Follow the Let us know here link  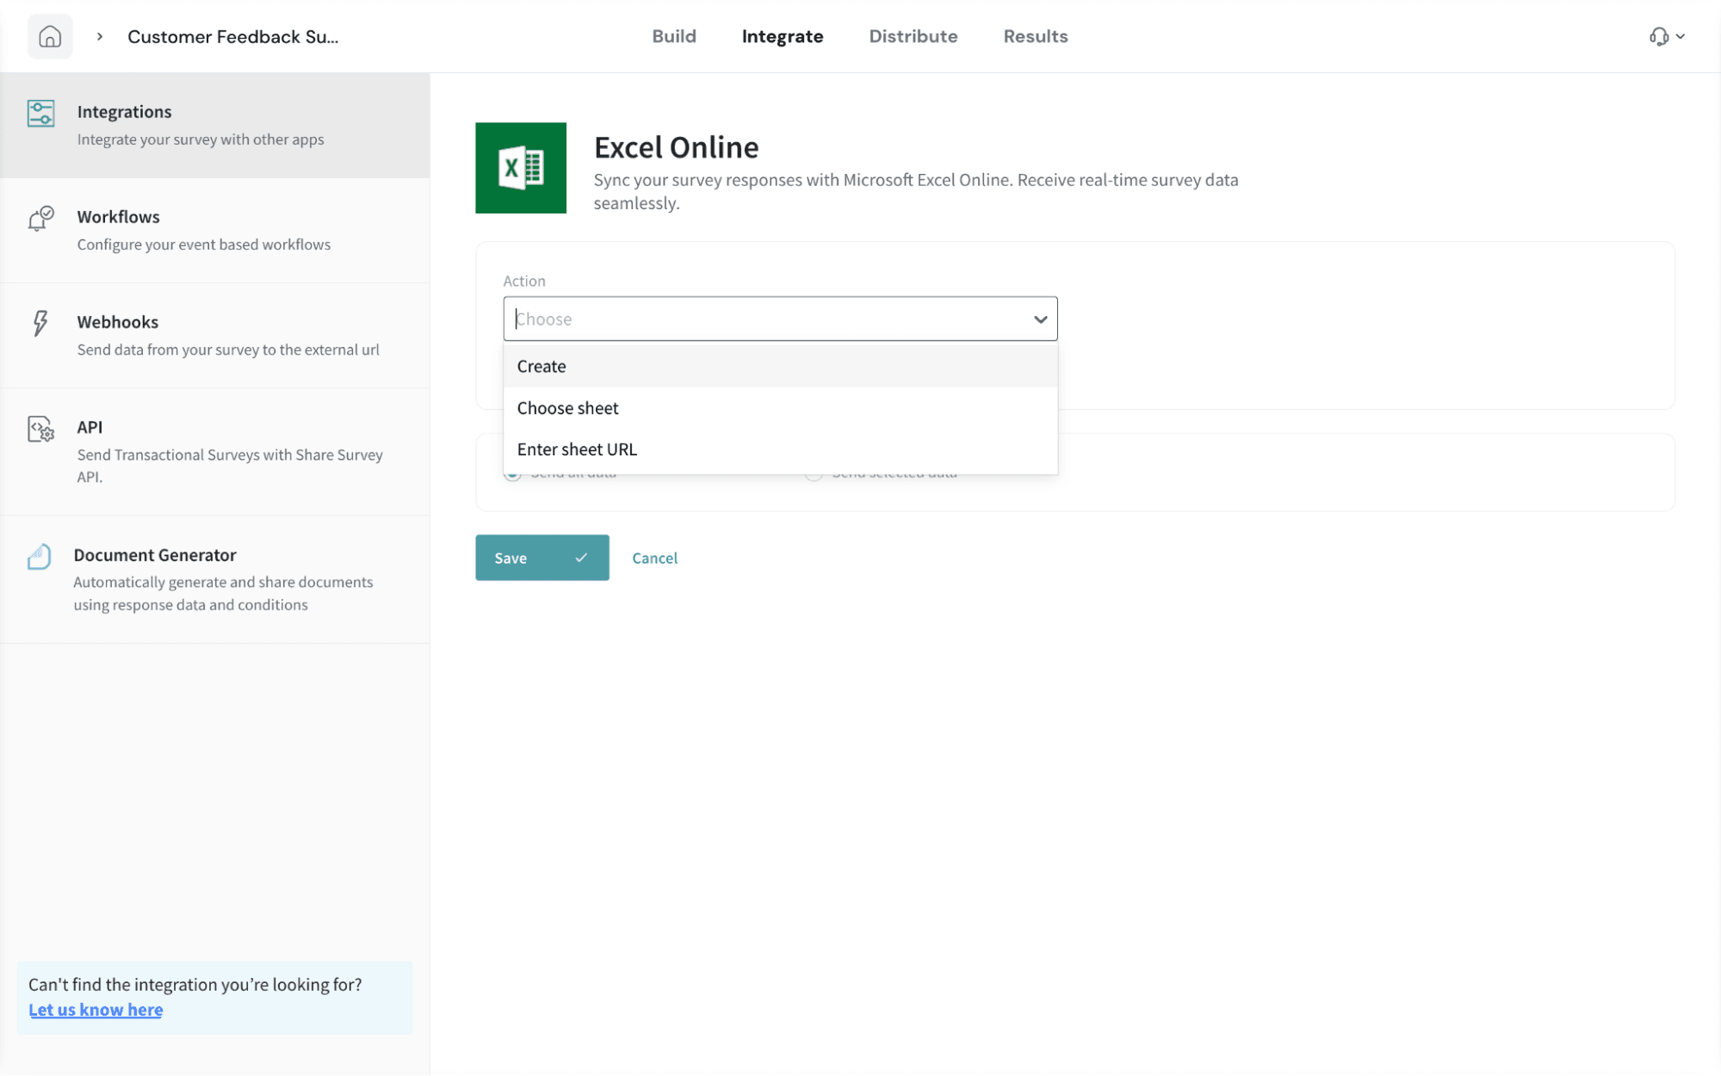[96, 1010]
